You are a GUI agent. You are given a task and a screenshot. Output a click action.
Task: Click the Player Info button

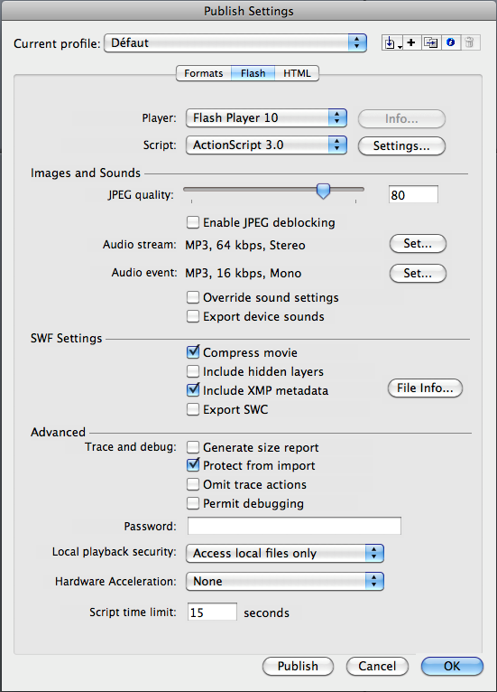pyautogui.click(x=401, y=118)
